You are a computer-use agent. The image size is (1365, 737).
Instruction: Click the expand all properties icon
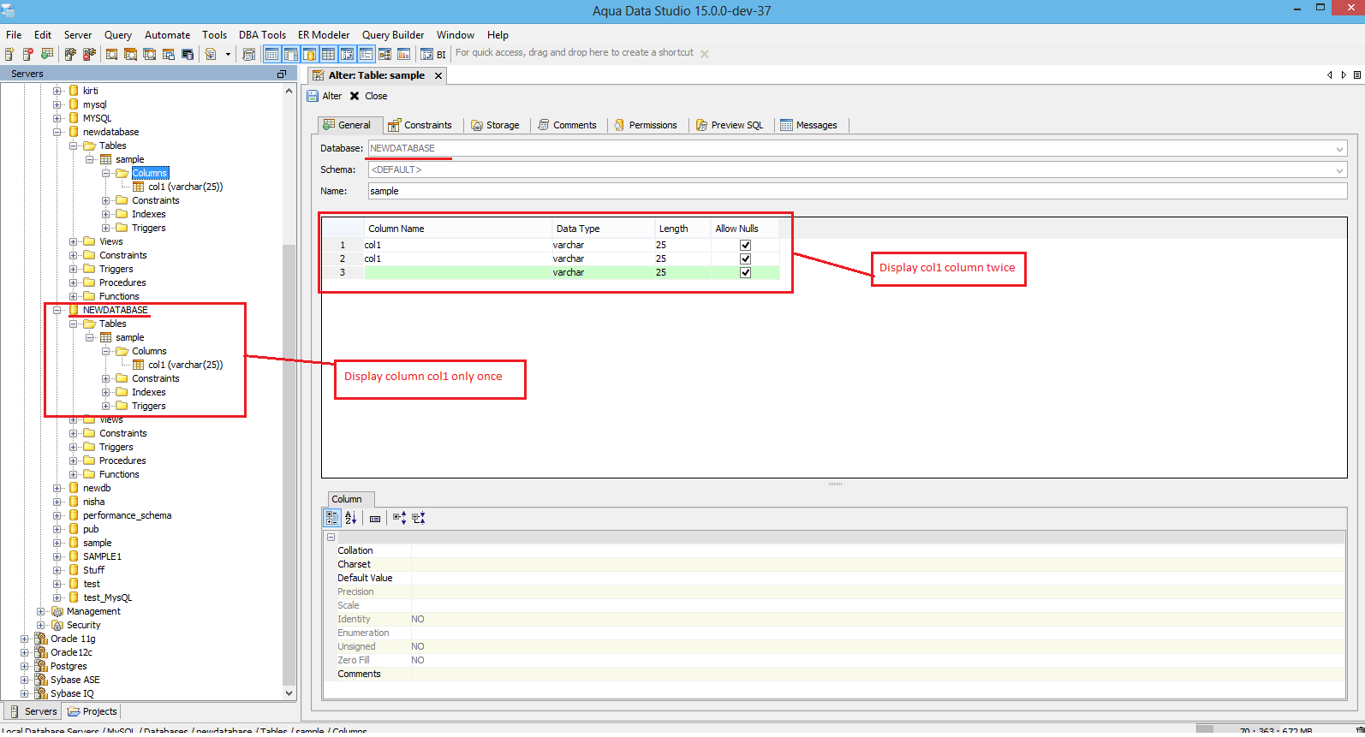(399, 518)
